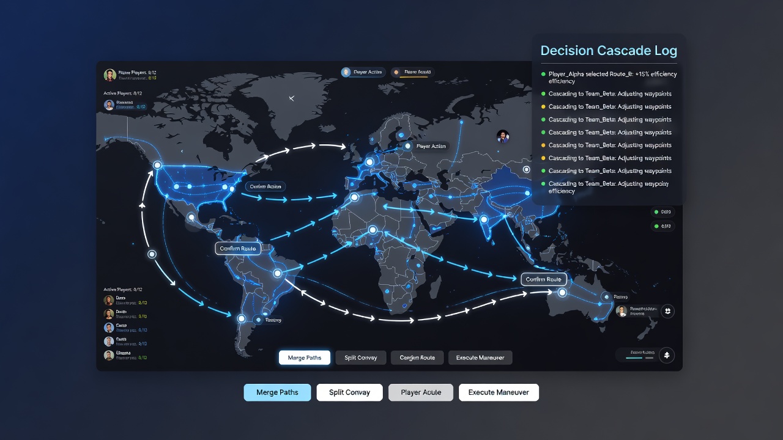Select first player avatar in bottom-left player list
This screenshot has height=440, width=783.
tap(109, 300)
